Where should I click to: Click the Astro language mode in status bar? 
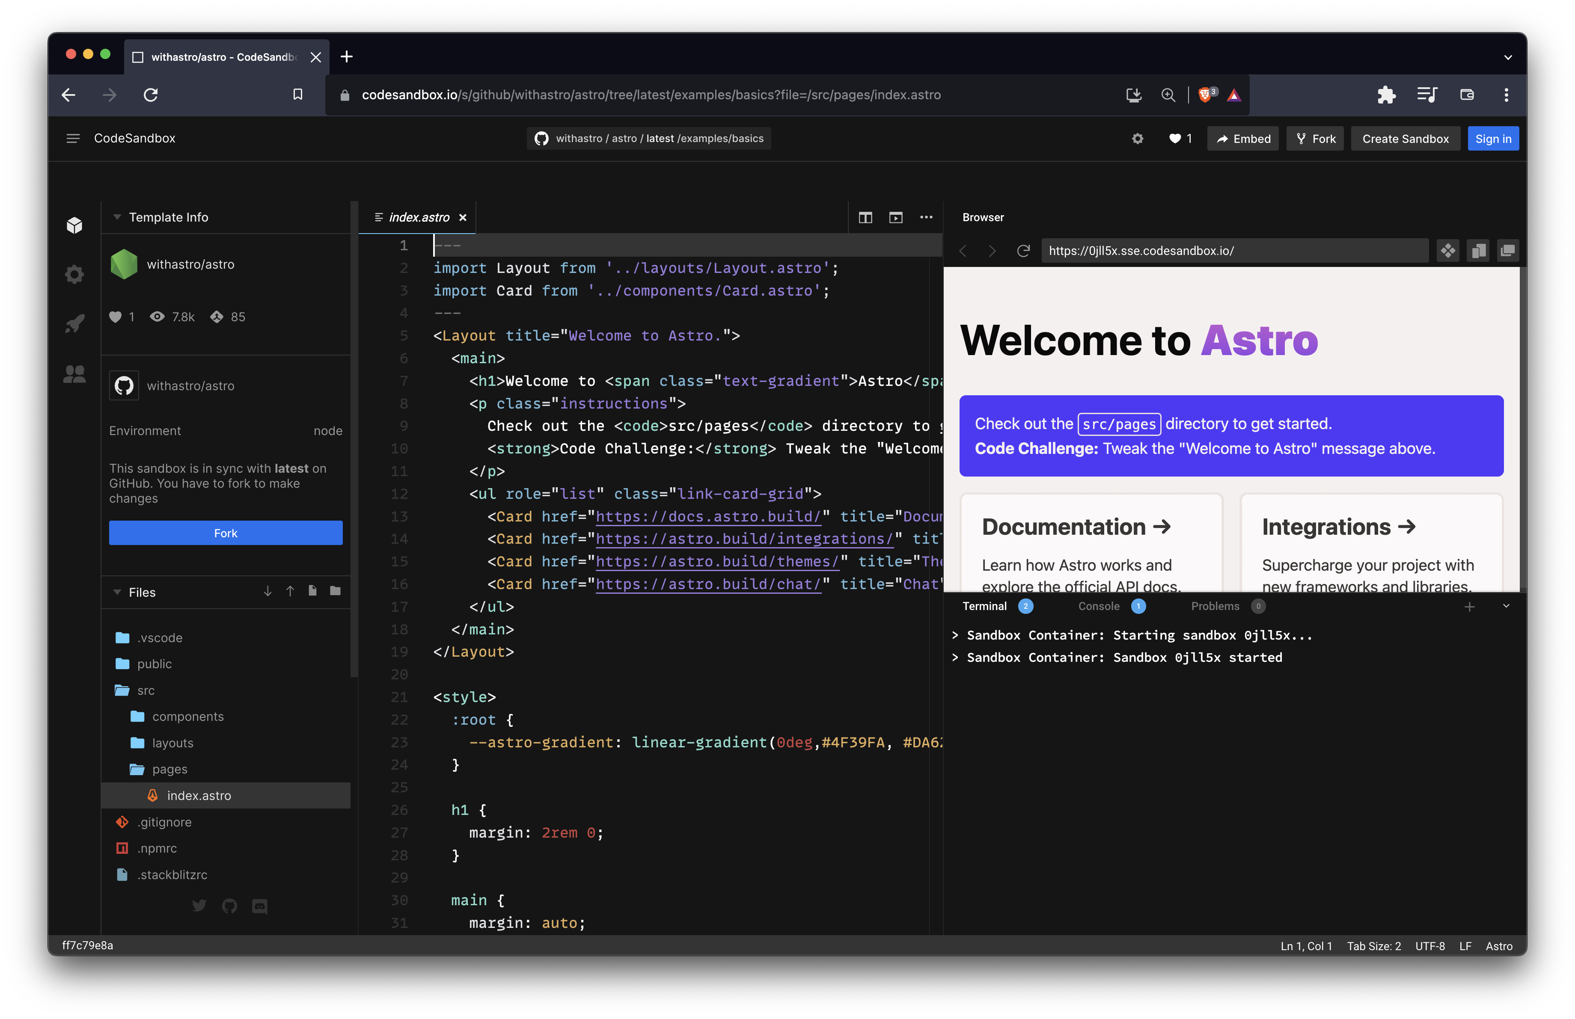click(x=1499, y=945)
